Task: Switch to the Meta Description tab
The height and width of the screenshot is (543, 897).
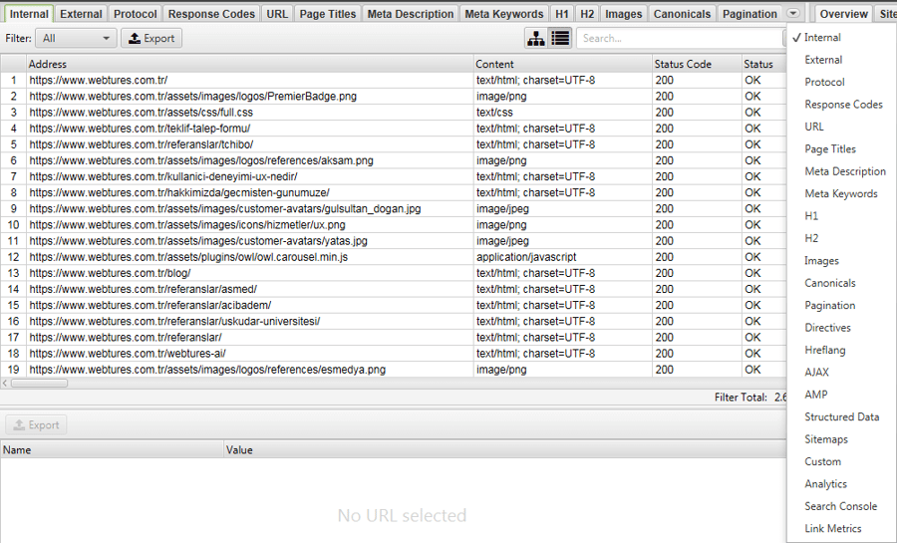Action: tap(411, 14)
